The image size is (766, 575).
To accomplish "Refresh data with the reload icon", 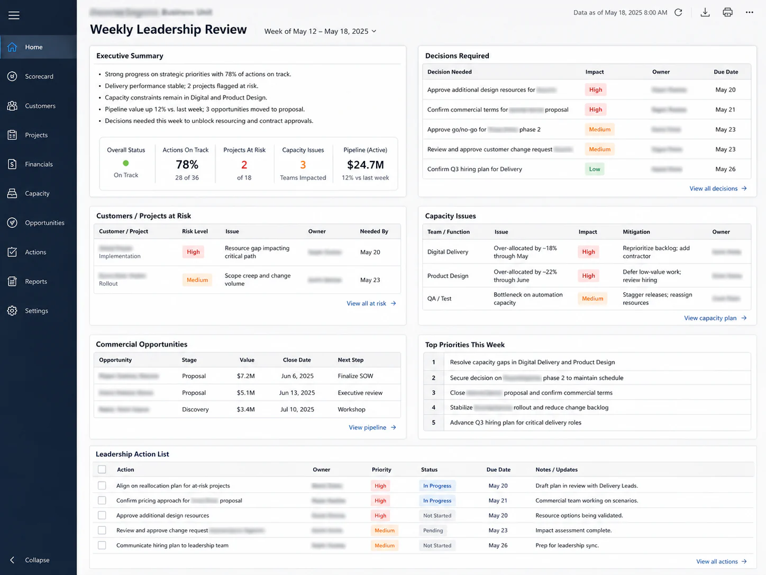I will [678, 12].
